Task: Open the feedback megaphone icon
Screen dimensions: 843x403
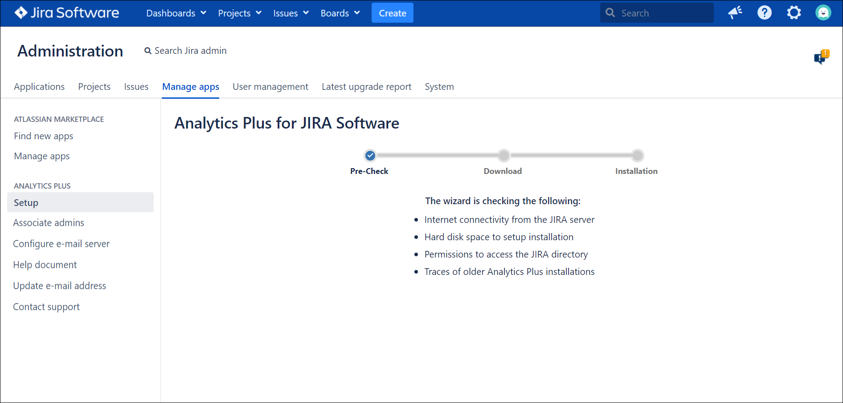Action: click(x=735, y=13)
